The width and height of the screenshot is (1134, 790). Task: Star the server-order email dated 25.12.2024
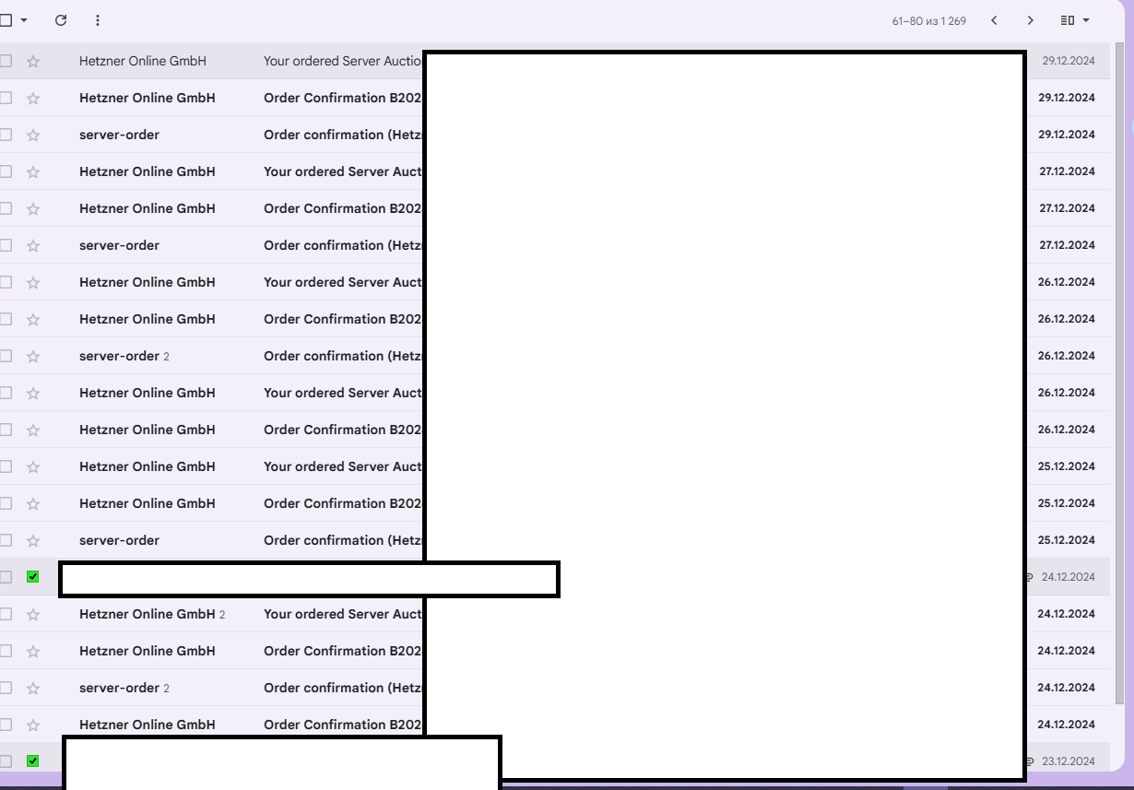pyautogui.click(x=33, y=540)
